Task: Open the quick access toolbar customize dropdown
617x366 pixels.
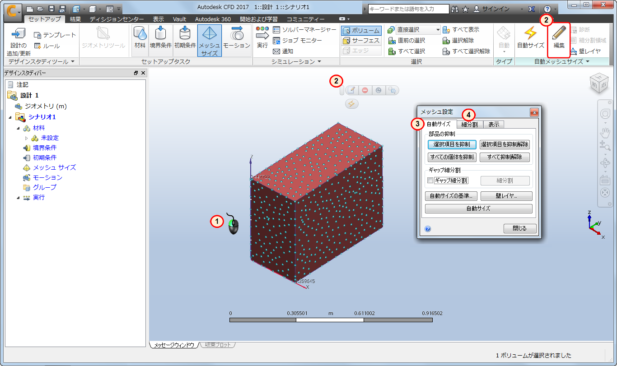Action: pos(119,9)
